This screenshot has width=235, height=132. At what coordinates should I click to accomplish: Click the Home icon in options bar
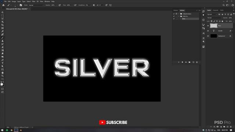[x=3, y=5]
